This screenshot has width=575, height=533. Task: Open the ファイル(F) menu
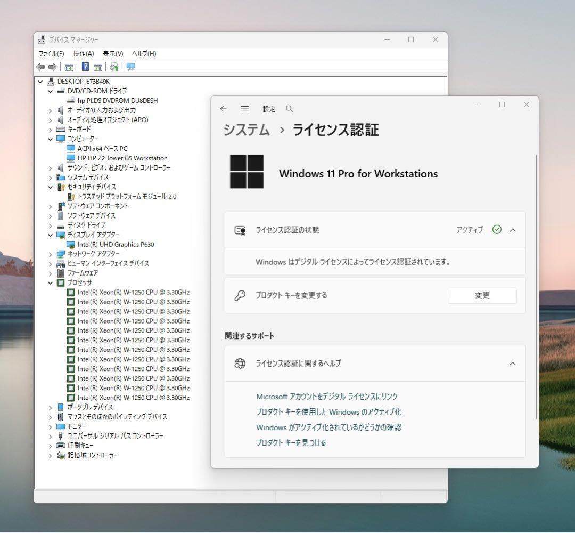(x=51, y=53)
